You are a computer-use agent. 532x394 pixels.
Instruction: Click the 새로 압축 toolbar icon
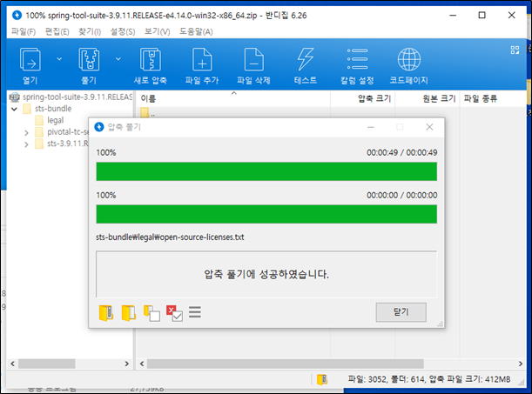pos(151,59)
